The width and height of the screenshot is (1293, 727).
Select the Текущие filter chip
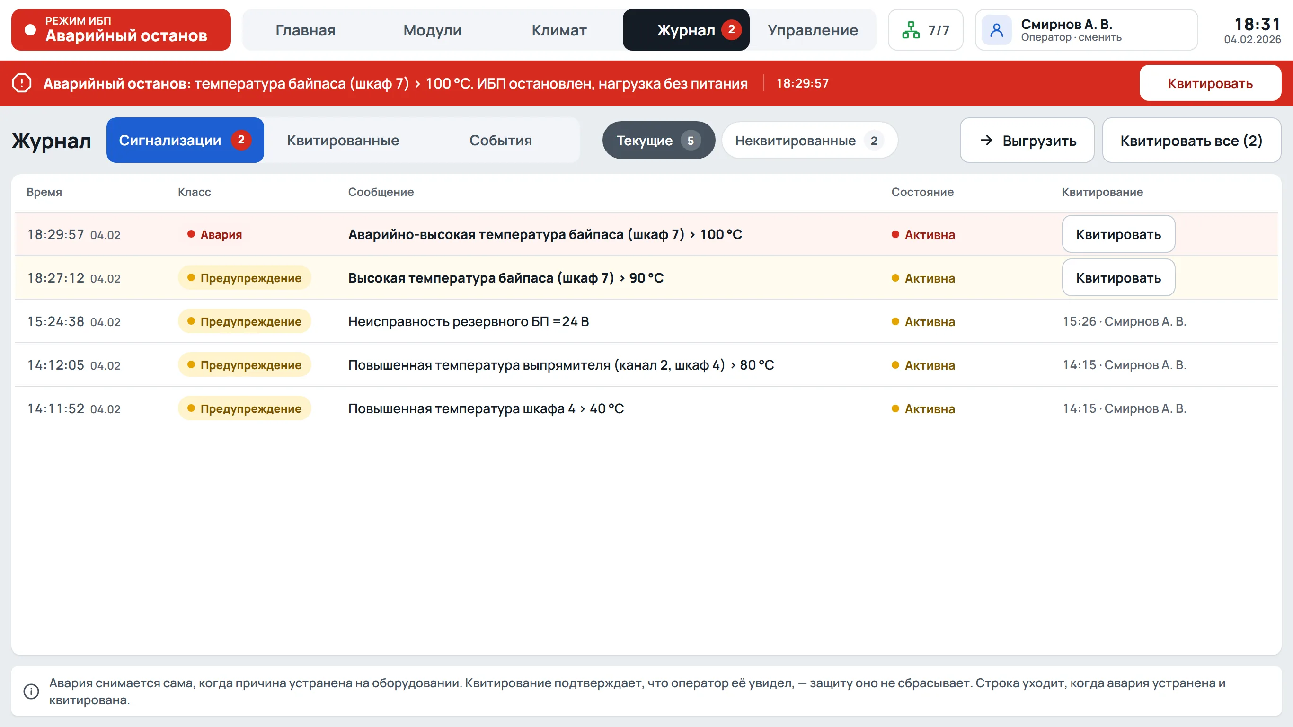[658, 140]
